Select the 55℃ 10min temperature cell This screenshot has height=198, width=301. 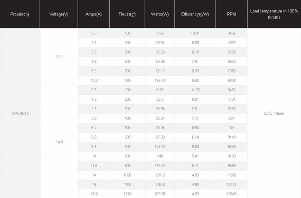click(274, 114)
